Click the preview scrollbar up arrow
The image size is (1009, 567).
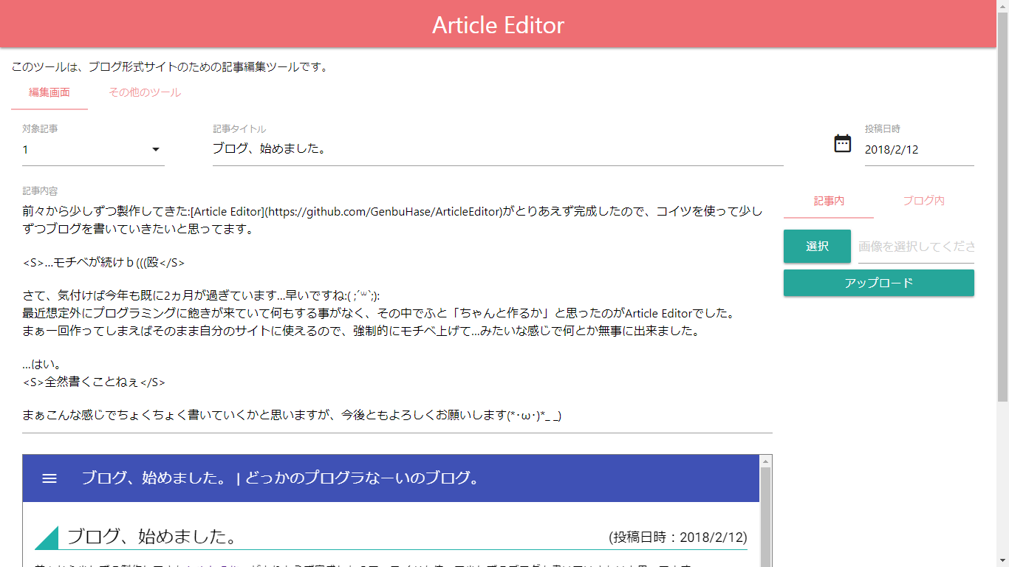[766, 461]
